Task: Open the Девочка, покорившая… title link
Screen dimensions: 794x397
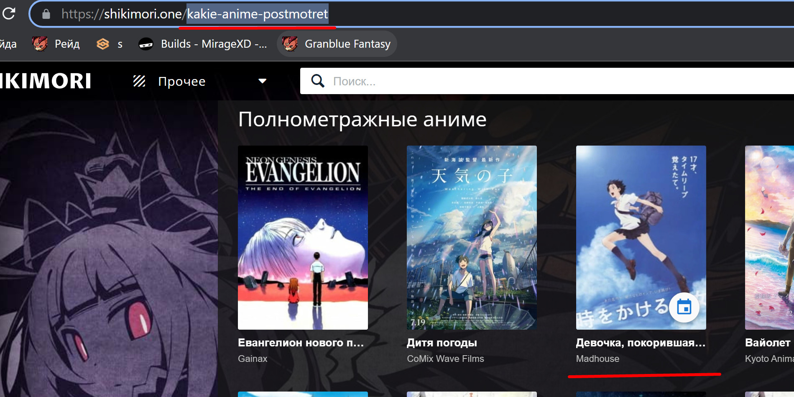Action: point(641,343)
